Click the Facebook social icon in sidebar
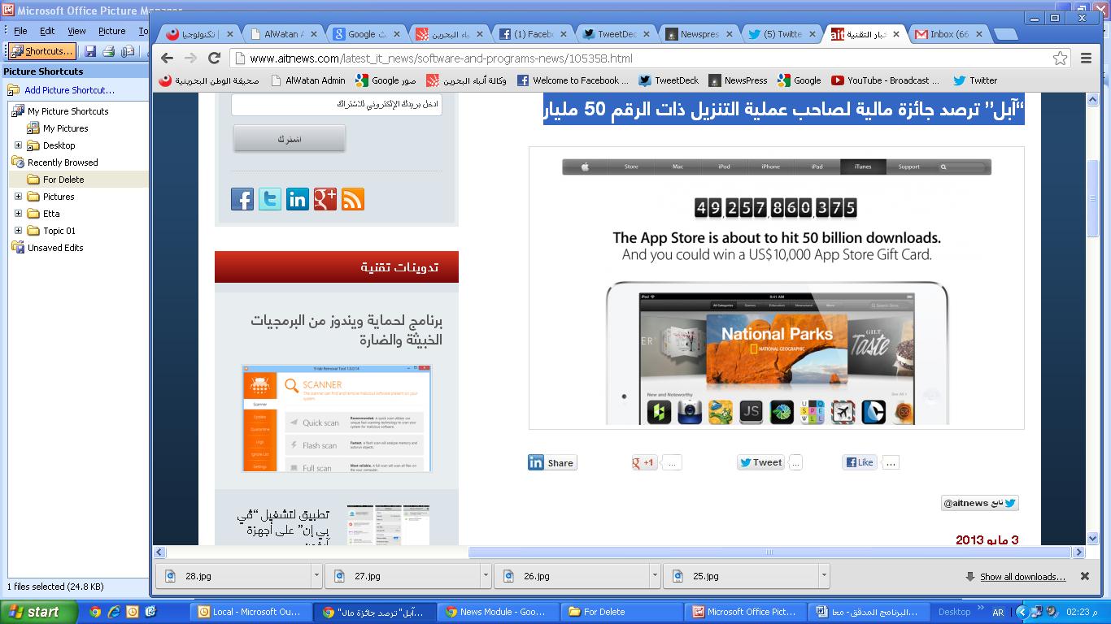 (242, 199)
